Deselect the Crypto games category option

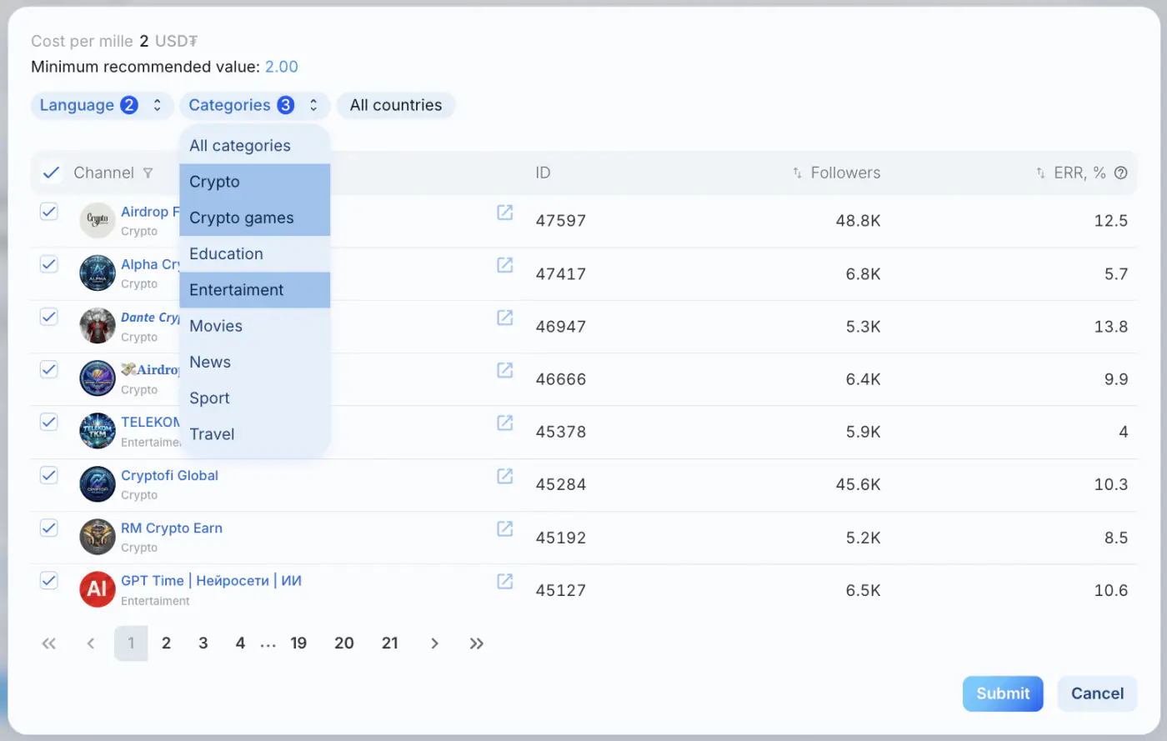(254, 218)
